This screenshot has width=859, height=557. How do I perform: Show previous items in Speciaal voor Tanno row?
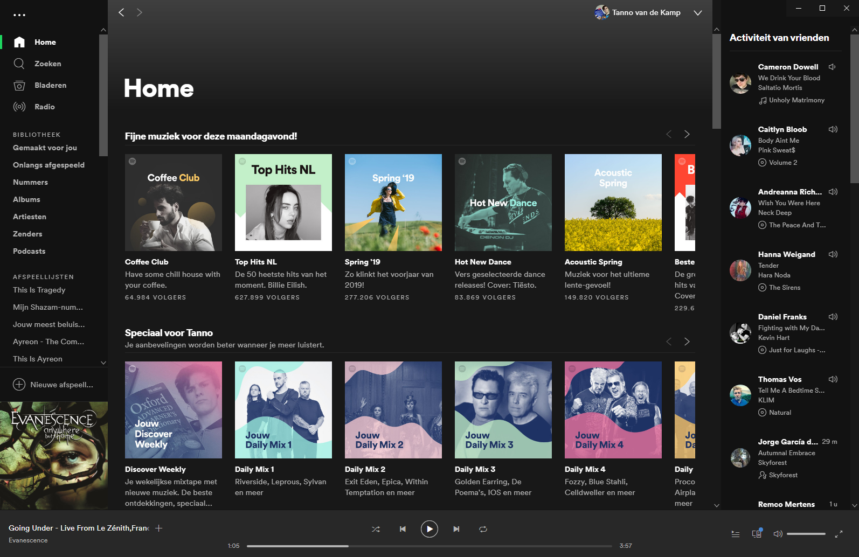coord(669,342)
